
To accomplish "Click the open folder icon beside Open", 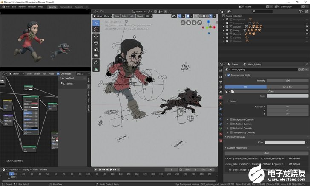I will 232,92.
